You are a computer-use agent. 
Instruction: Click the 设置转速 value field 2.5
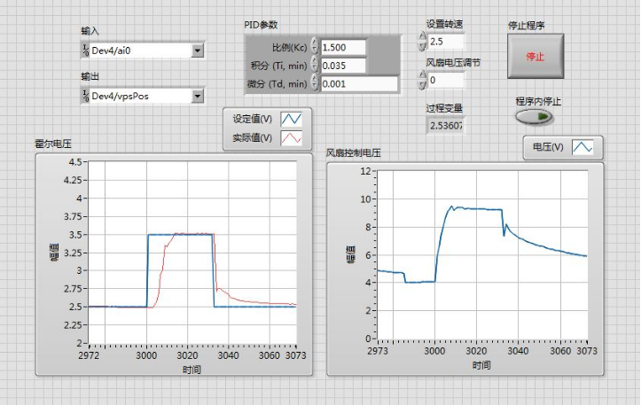pos(445,41)
